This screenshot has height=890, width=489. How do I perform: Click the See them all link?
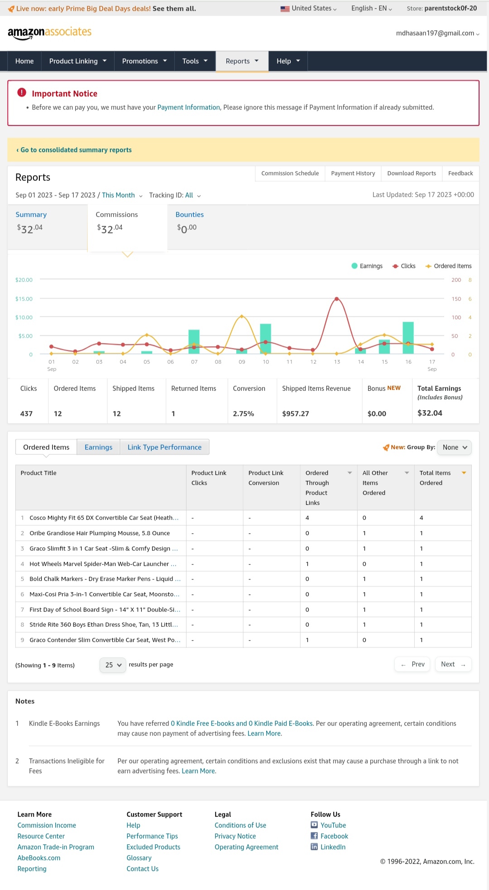click(x=174, y=9)
